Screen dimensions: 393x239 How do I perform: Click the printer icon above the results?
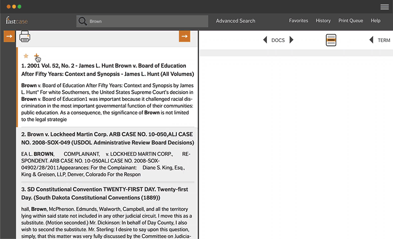(25, 37)
